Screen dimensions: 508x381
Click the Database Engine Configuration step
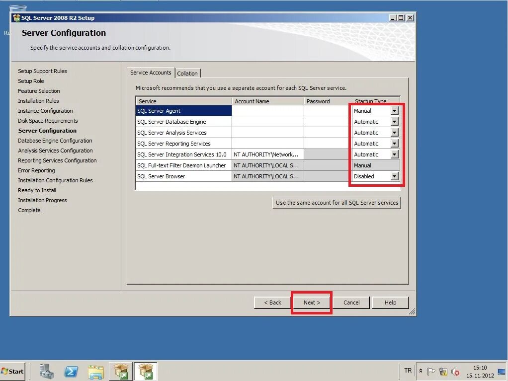[55, 141]
